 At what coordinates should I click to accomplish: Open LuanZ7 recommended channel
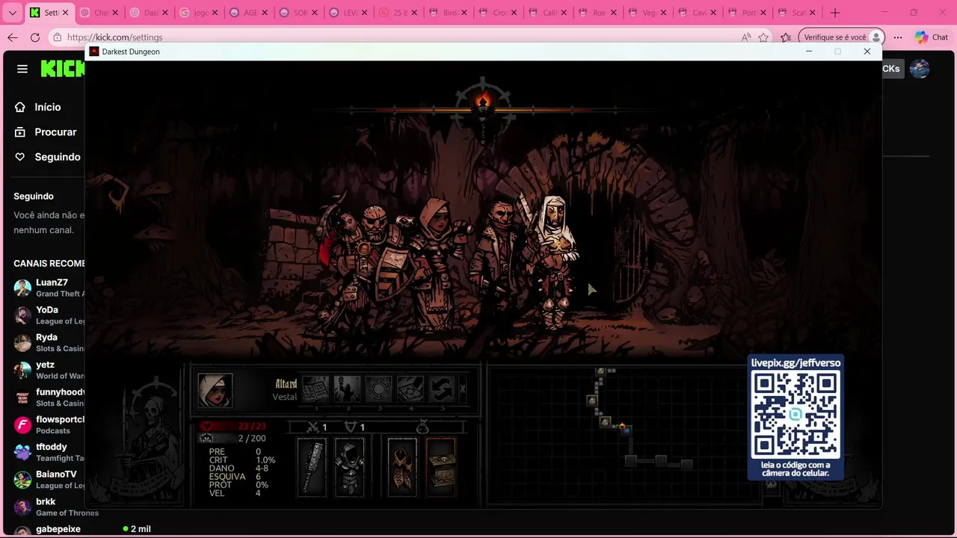[48, 288]
